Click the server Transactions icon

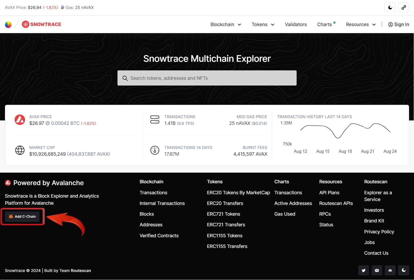pyautogui.click(x=155, y=120)
